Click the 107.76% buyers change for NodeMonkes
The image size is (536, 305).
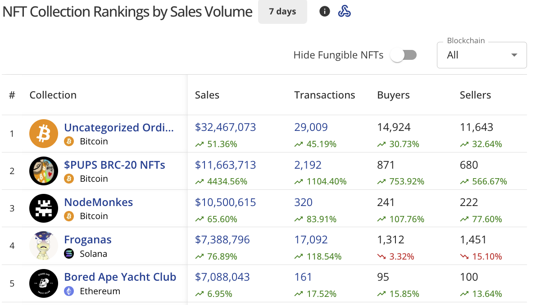tap(407, 219)
